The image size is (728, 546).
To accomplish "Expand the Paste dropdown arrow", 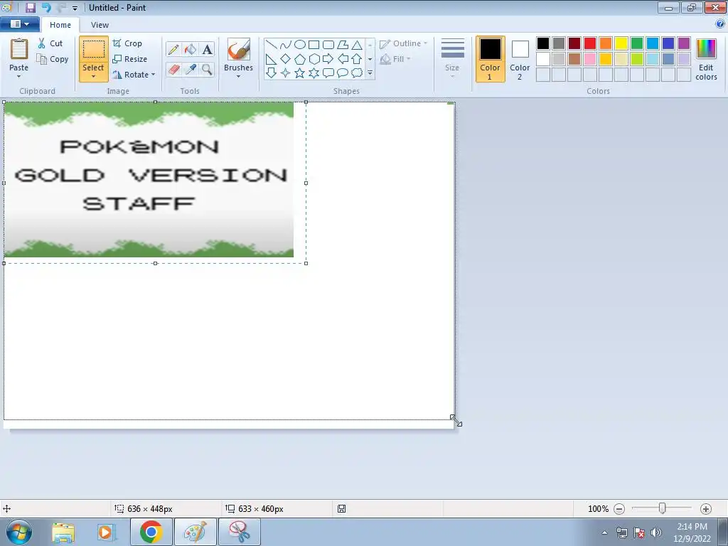I will pyautogui.click(x=19, y=77).
